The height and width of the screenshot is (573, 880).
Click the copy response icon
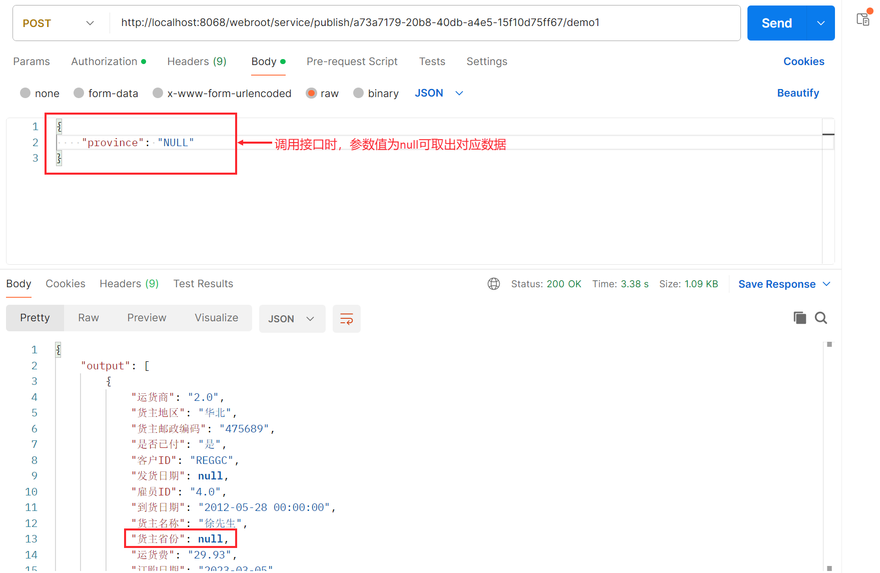799,318
